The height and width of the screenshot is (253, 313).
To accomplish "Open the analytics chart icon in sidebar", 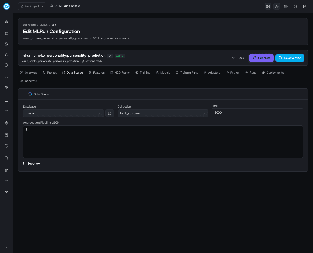I will 6,111.
